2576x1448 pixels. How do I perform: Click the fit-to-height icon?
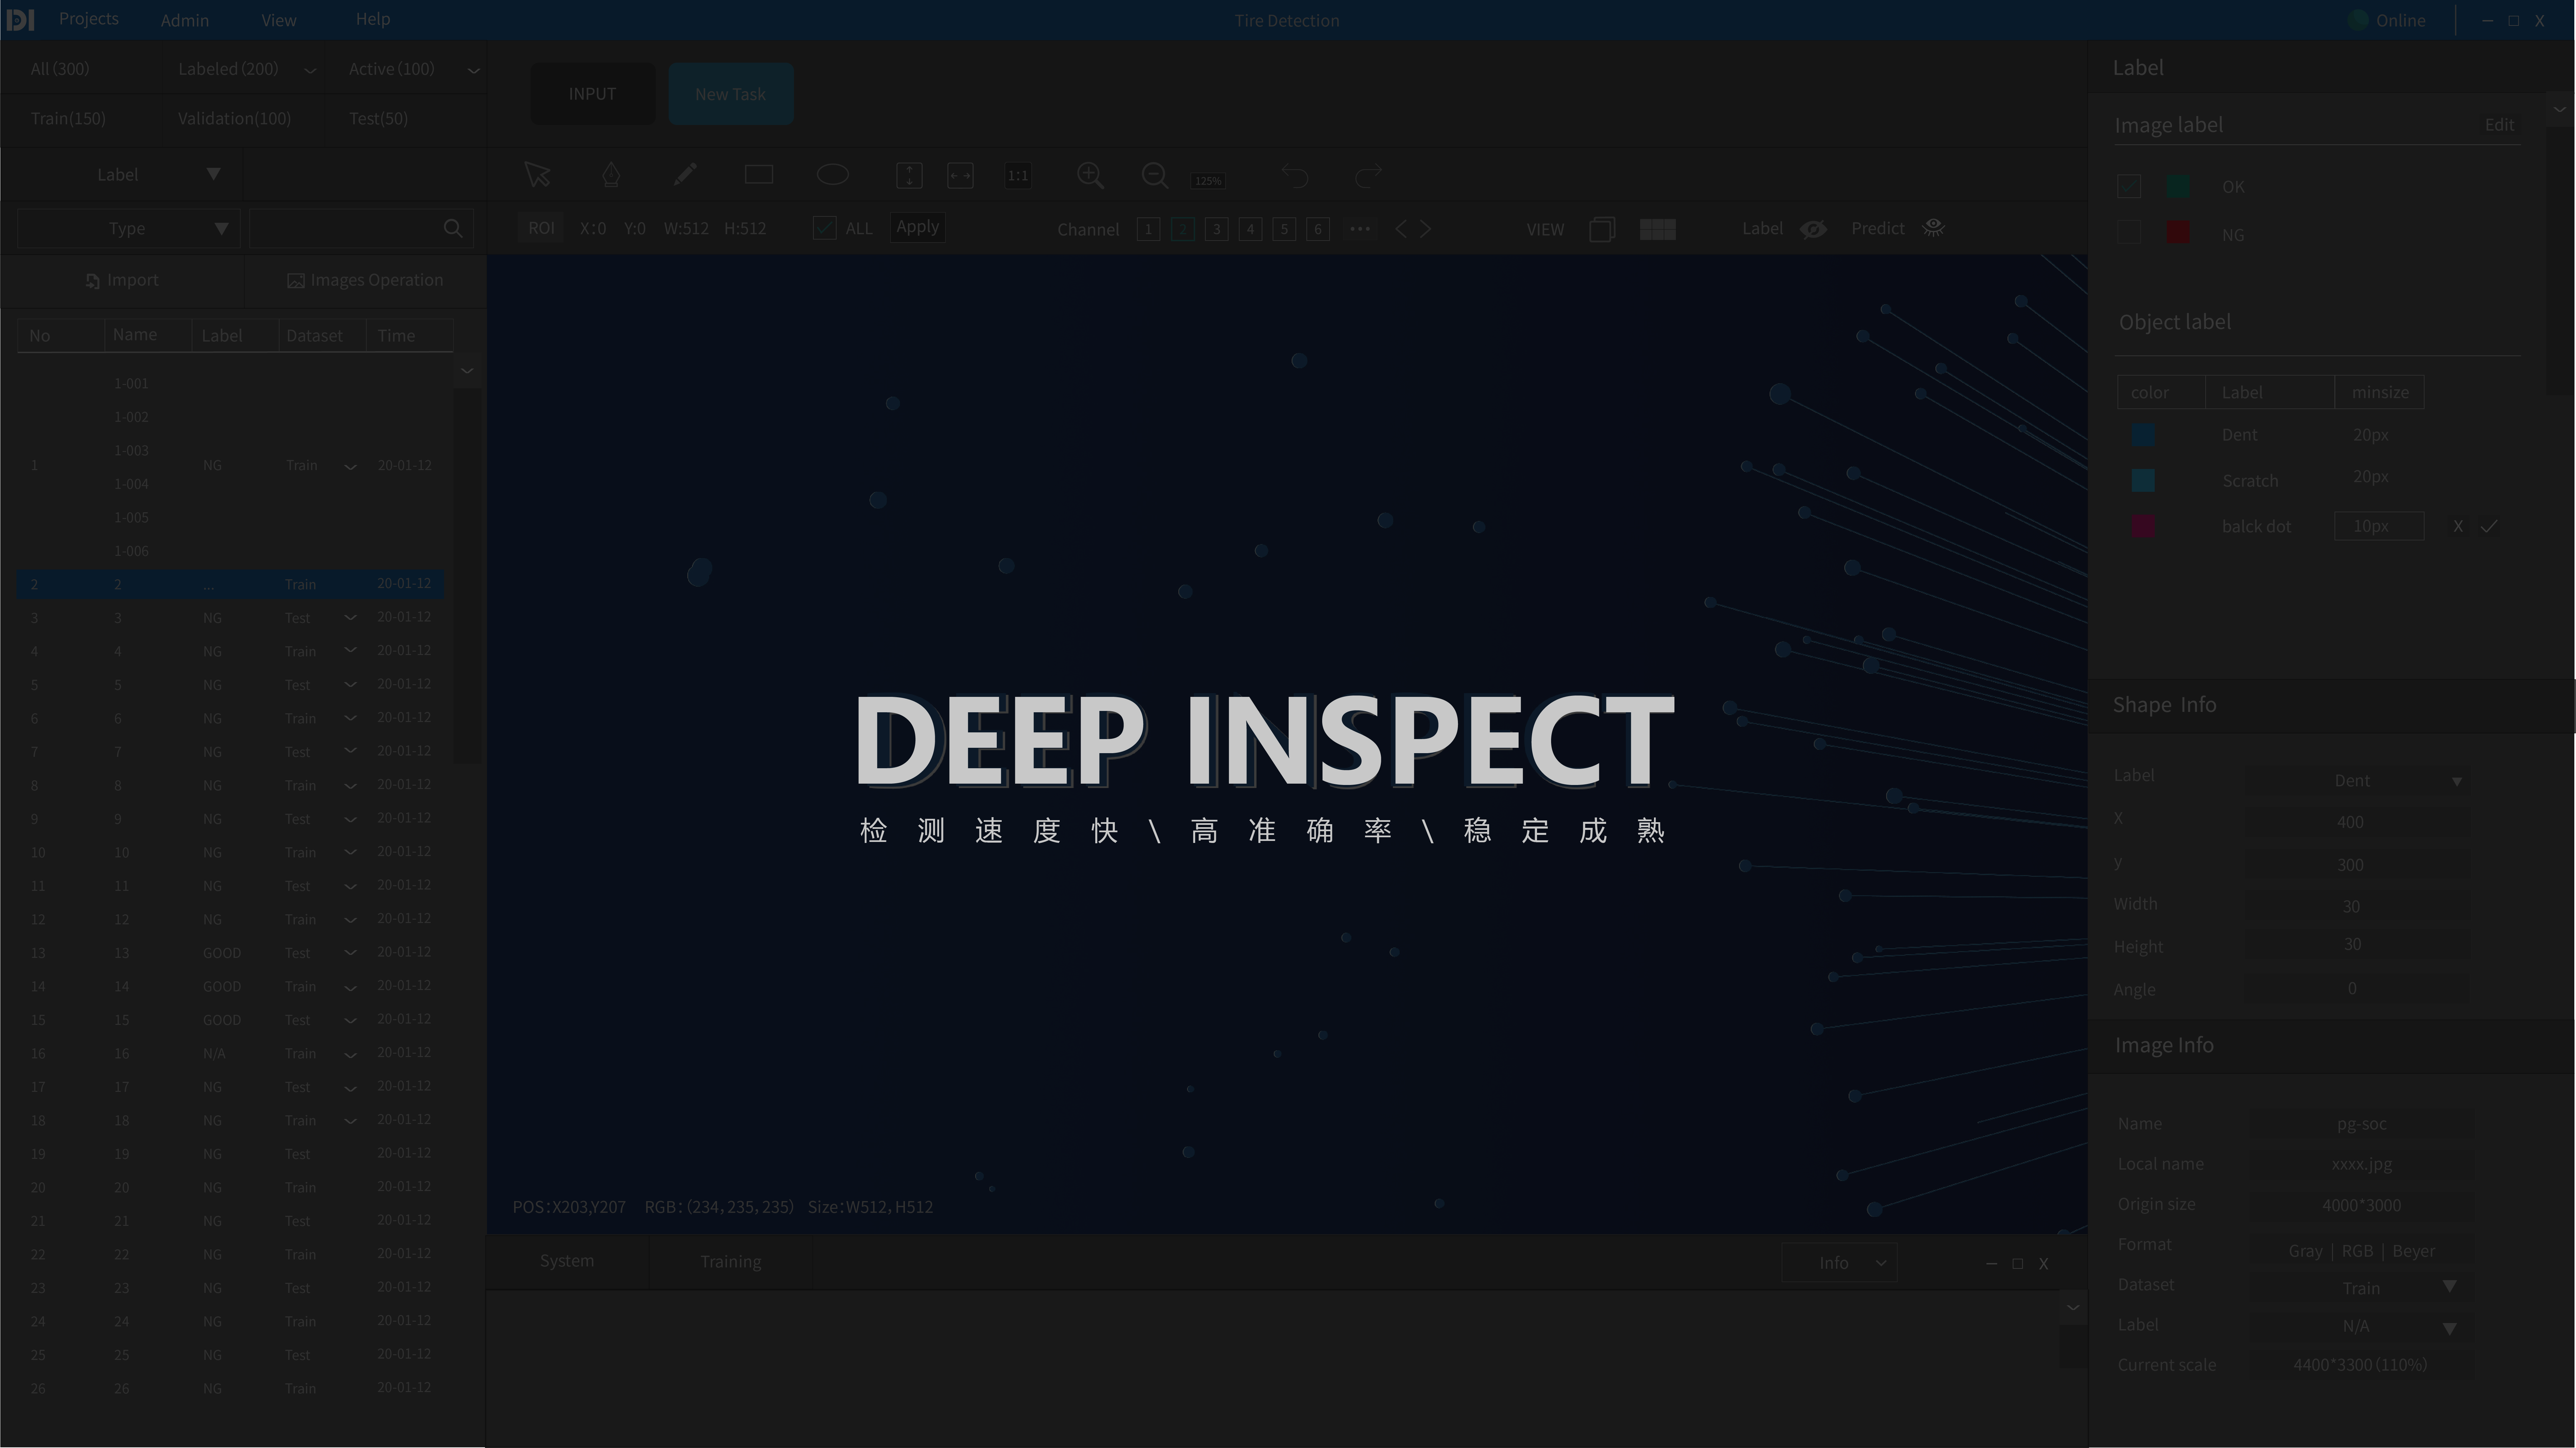tap(909, 176)
